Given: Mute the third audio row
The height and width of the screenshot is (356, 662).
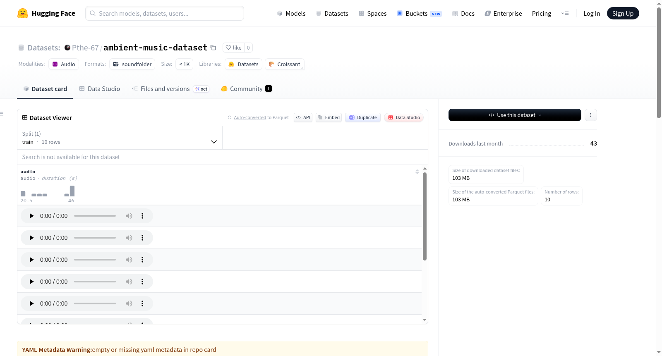Looking at the screenshot, I should 129,260.
